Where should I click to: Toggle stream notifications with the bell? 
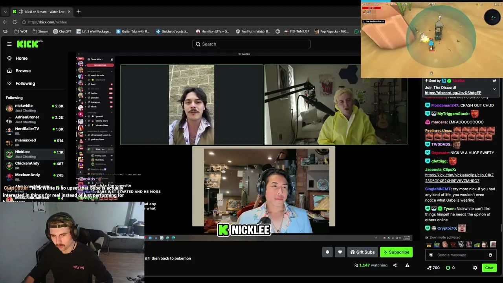[327, 252]
